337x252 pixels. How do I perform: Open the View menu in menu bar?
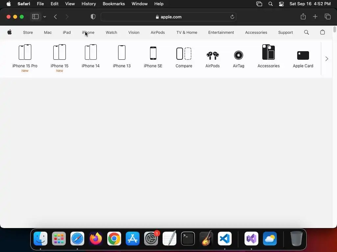70,4
